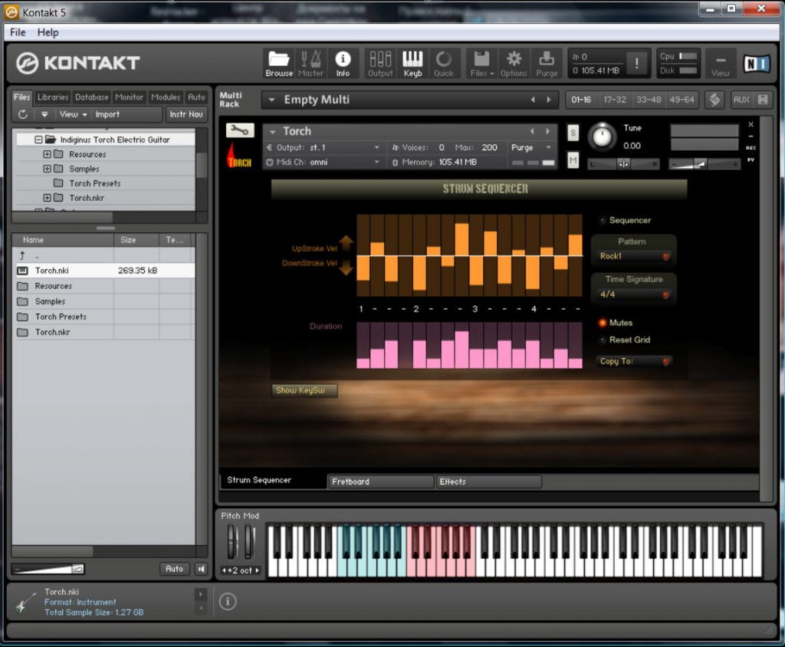Switch to the Database tab

pos(92,97)
